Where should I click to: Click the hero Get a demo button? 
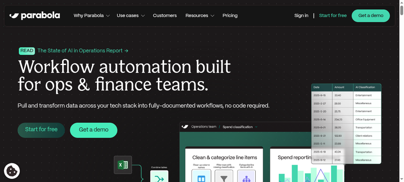click(x=94, y=130)
